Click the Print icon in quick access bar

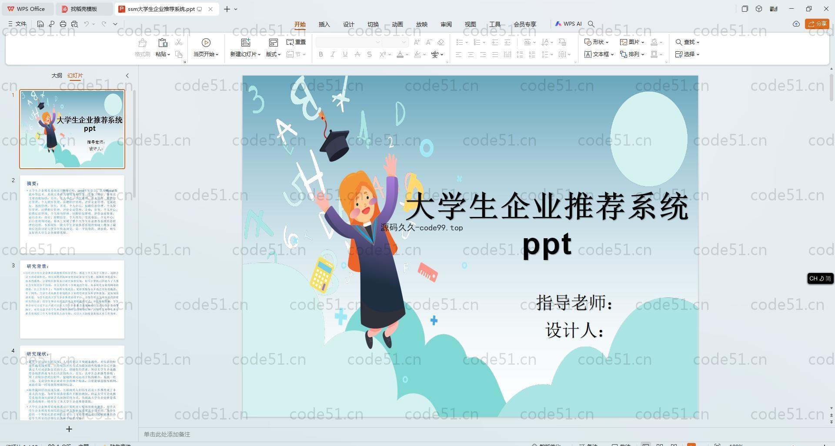(x=63, y=24)
